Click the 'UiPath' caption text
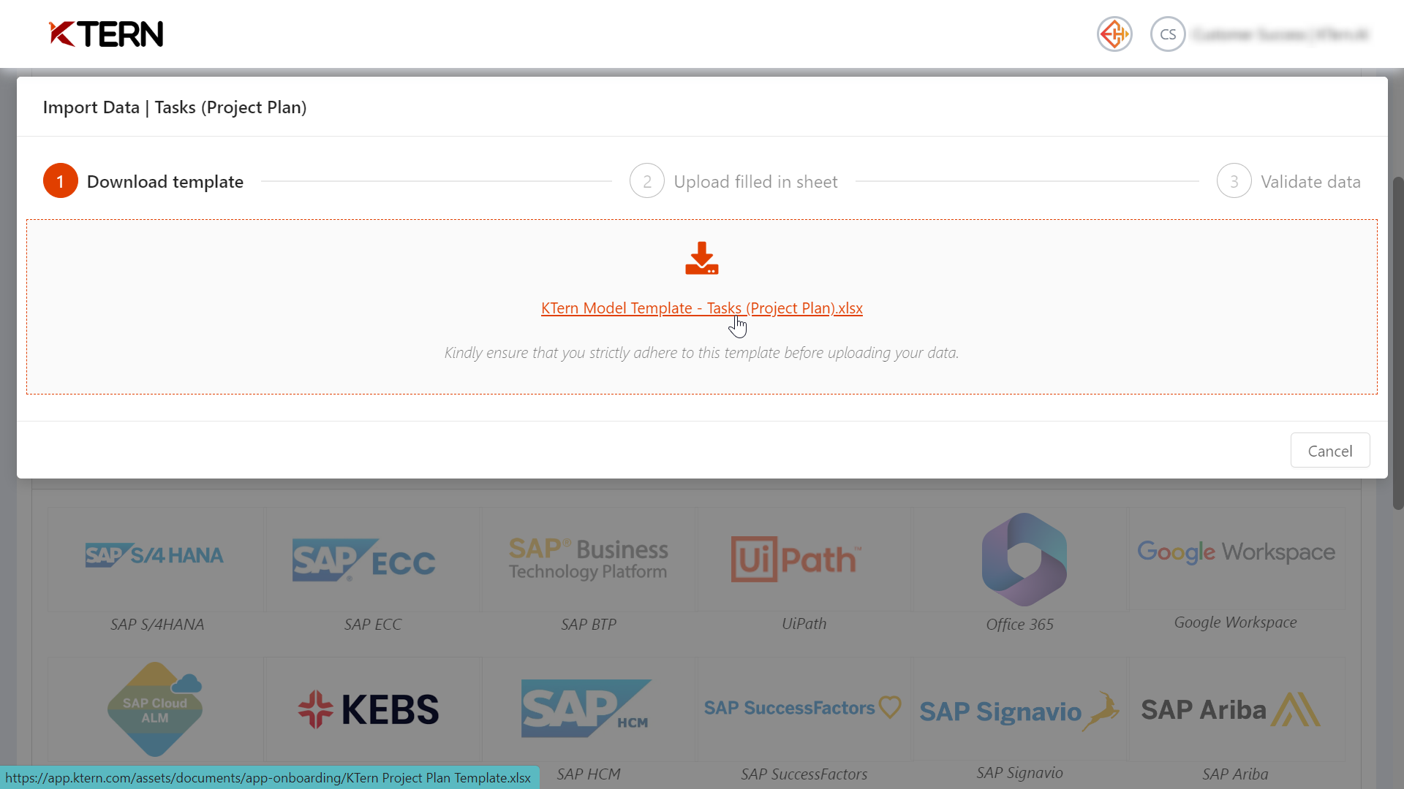 pyautogui.click(x=804, y=624)
